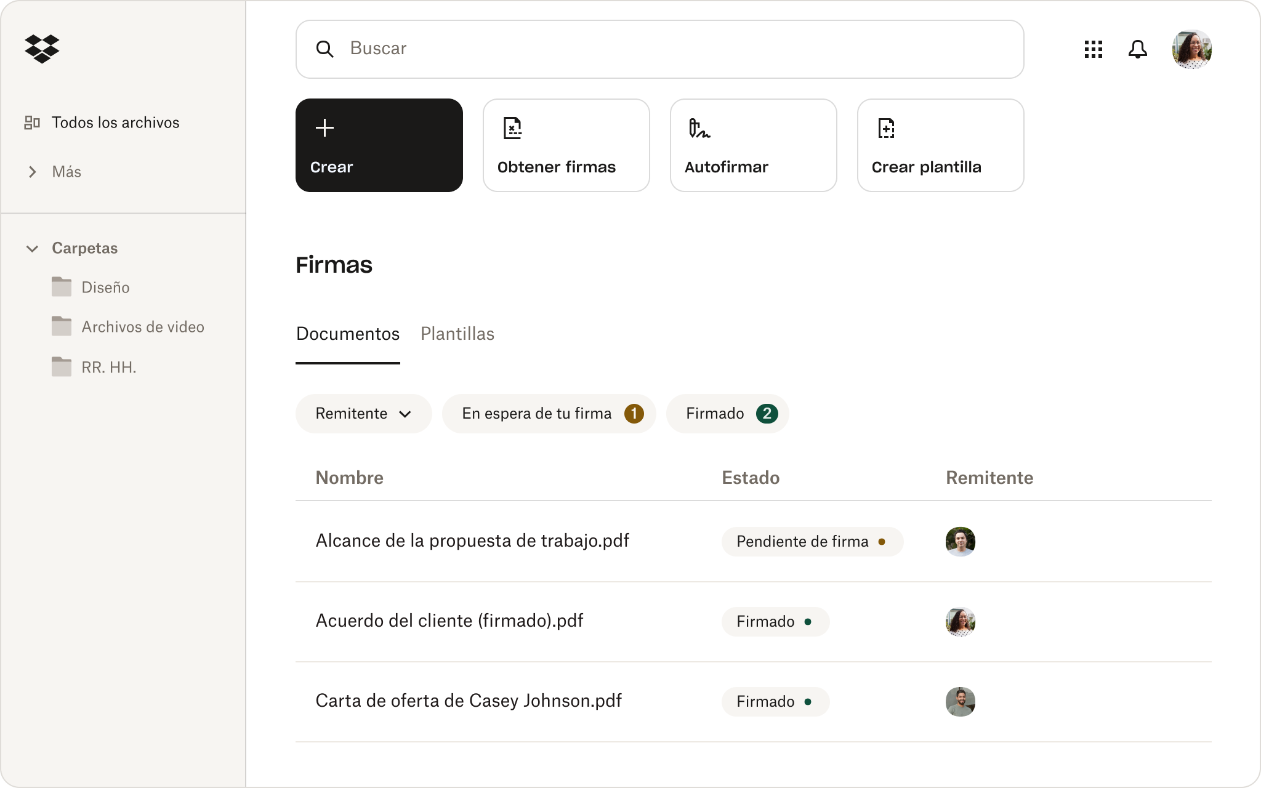Click Firmado status of Acuerdo del cliente
Viewport: 1261px width, 788px height.
[775, 622]
